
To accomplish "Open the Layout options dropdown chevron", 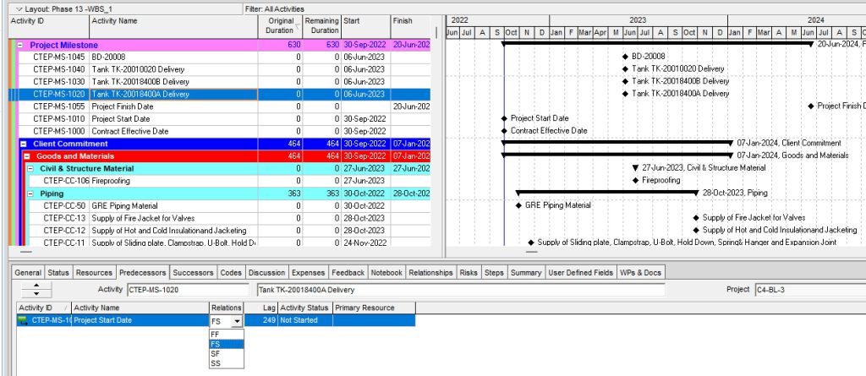I will pyautogui.click(x=19, y=8).
